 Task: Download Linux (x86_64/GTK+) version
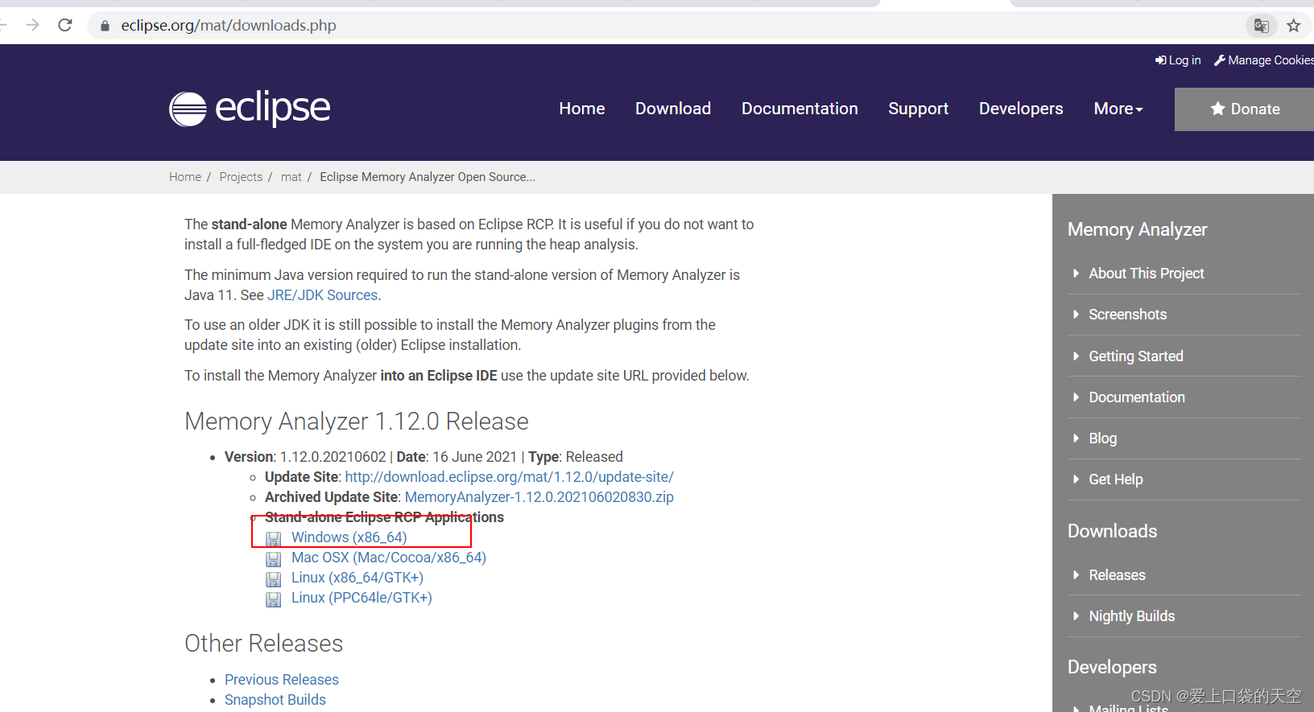point(357,578)
